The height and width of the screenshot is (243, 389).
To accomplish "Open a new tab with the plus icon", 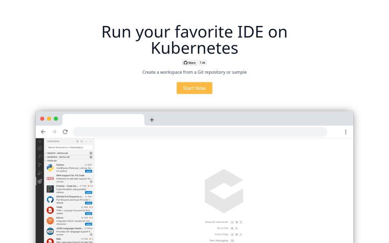I will [x=152, y=120].
